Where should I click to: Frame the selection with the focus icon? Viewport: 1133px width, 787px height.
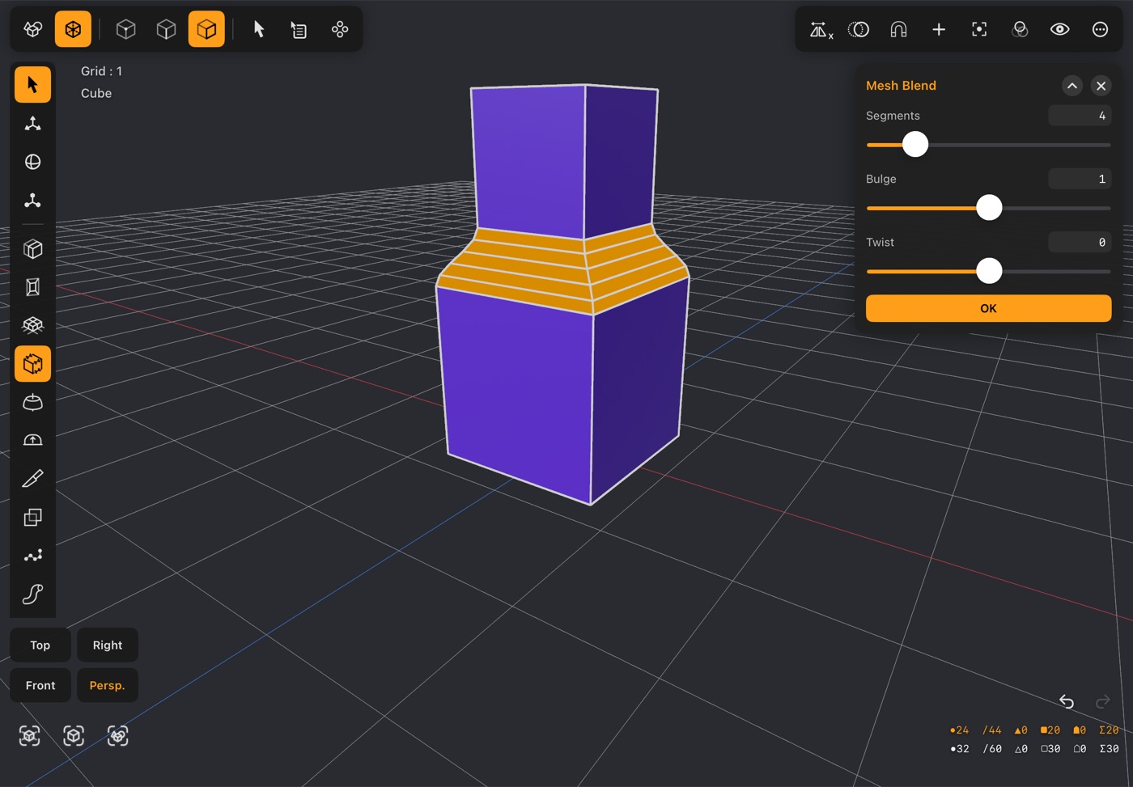click(979, 30)
